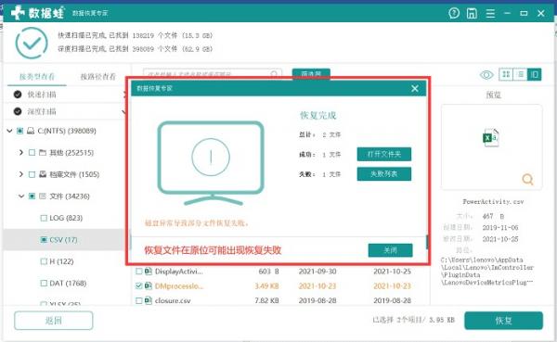Check the LOG (823) checkbox
This screenshot has width=557, height=342.
click(x=44, y=218)
